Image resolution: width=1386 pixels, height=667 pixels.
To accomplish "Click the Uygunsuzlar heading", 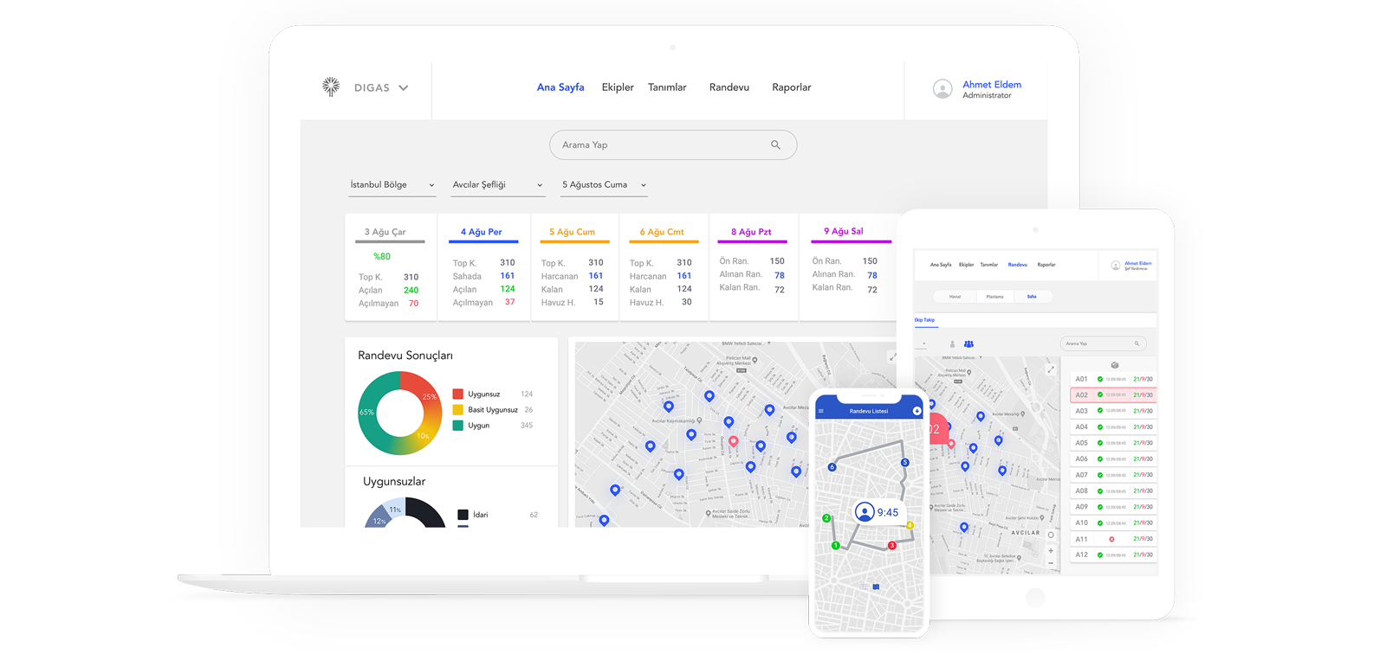I will 394,482.
